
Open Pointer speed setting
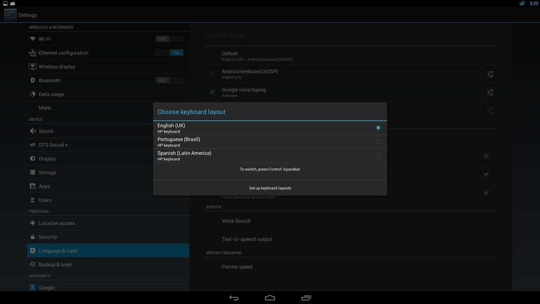pyautogui.click(x=351, y=267)
